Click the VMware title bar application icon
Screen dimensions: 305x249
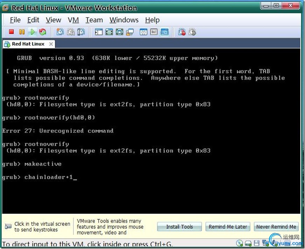coord(6,8)
